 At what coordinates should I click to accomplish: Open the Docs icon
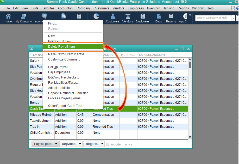(159, 18)
